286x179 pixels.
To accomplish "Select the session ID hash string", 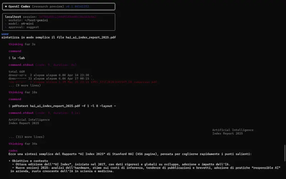I will tap(68, 16).
